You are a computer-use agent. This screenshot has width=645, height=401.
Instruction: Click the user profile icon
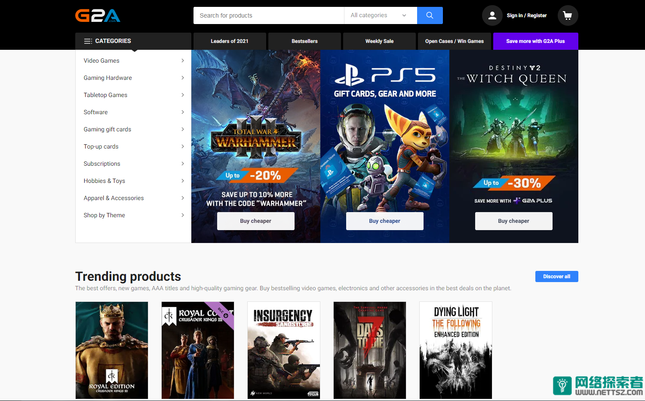(492, 15)
